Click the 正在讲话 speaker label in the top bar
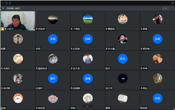175x110 pixels. coord(13,8)
